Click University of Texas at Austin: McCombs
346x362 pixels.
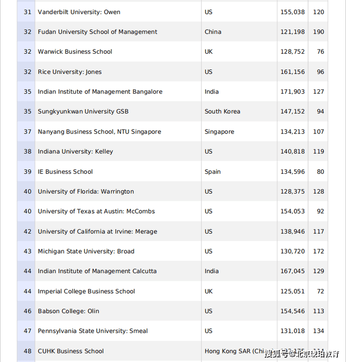(x=96, y=211)
